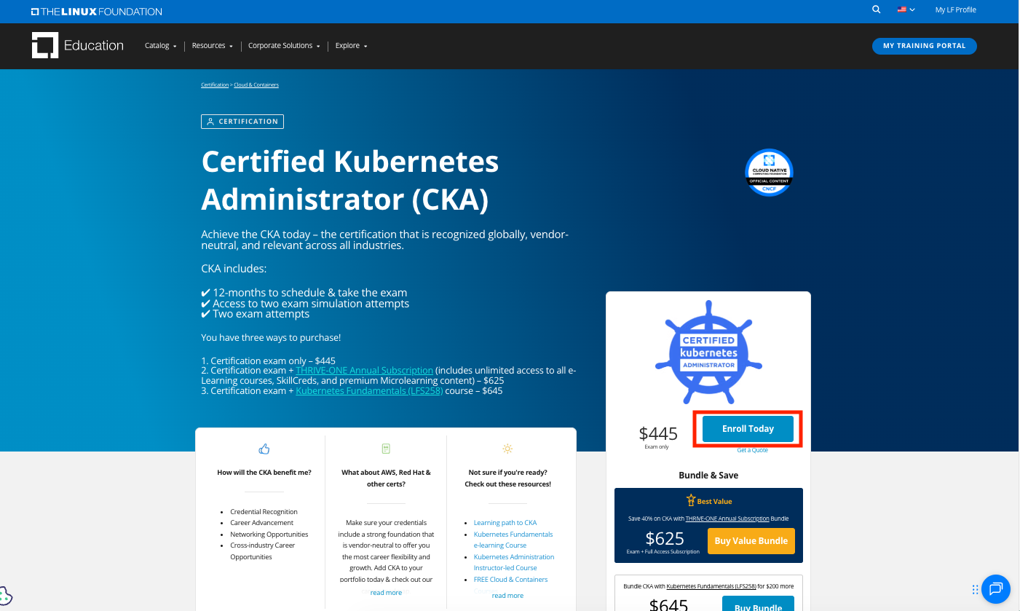Open Kubernetes Fundamentals (LFS258) link in purchase list
1020x611 pixels.
(369, 391)
